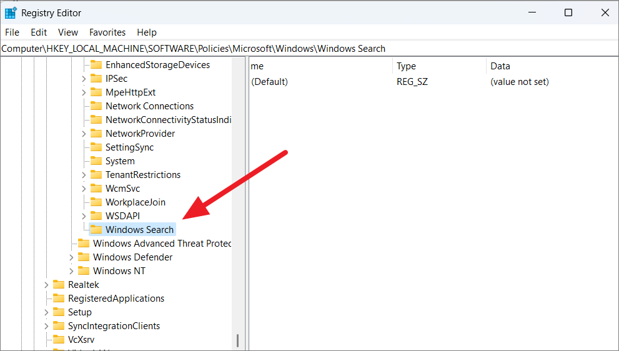619x351 pixels.
Task: Click the registry path address bar
Action: (310, 49)
